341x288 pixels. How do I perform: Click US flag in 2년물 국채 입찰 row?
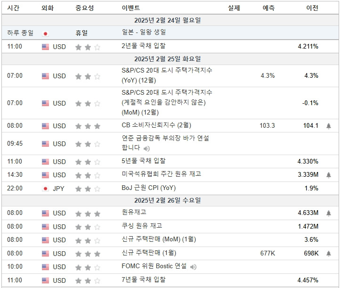click(45, 47)
